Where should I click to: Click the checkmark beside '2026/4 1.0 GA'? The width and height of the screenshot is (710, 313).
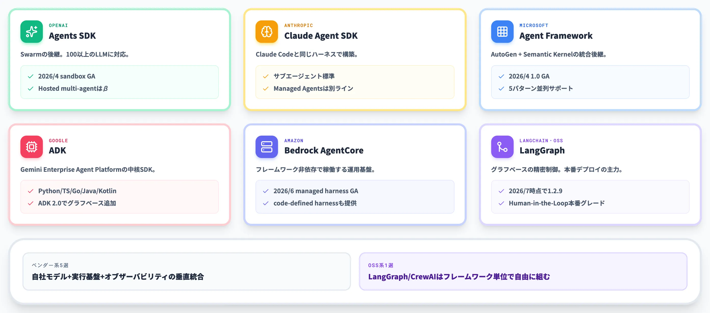(x=501, y=76)
